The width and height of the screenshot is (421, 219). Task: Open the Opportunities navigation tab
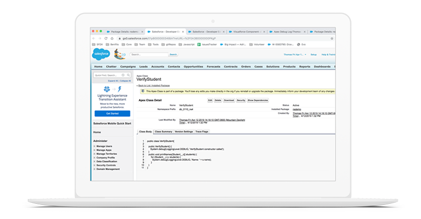(193, 67)
